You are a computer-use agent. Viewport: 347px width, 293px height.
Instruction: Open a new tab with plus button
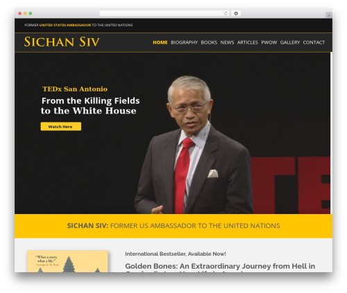(329, 15)
